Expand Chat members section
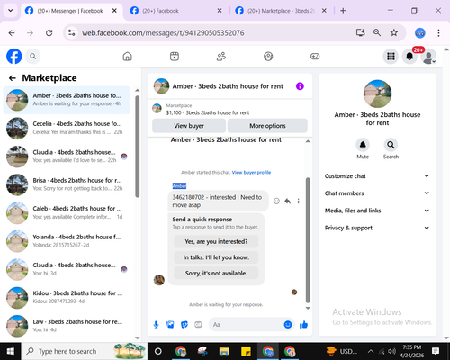450x360 pixels. pyautogui.click(x=377, y=193)
